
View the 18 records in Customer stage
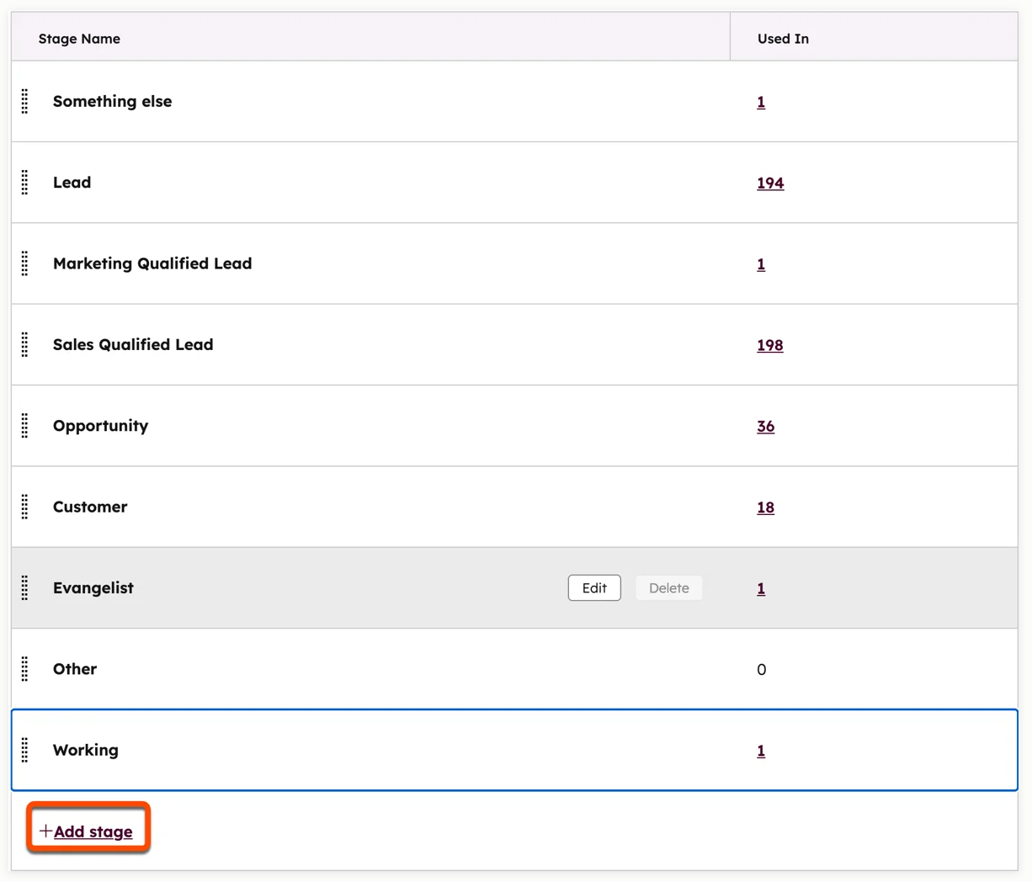point(765,507)
